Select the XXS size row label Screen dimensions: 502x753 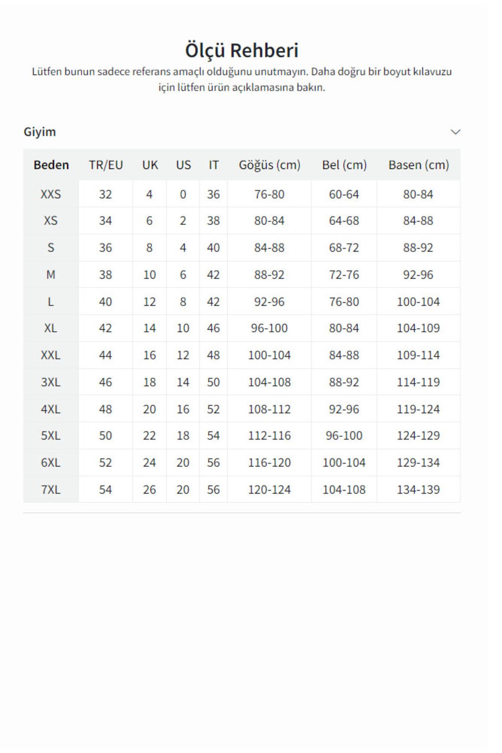tap(51, 194)
